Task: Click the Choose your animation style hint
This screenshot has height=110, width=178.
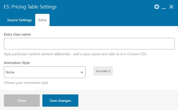Action: coord(26,83)
